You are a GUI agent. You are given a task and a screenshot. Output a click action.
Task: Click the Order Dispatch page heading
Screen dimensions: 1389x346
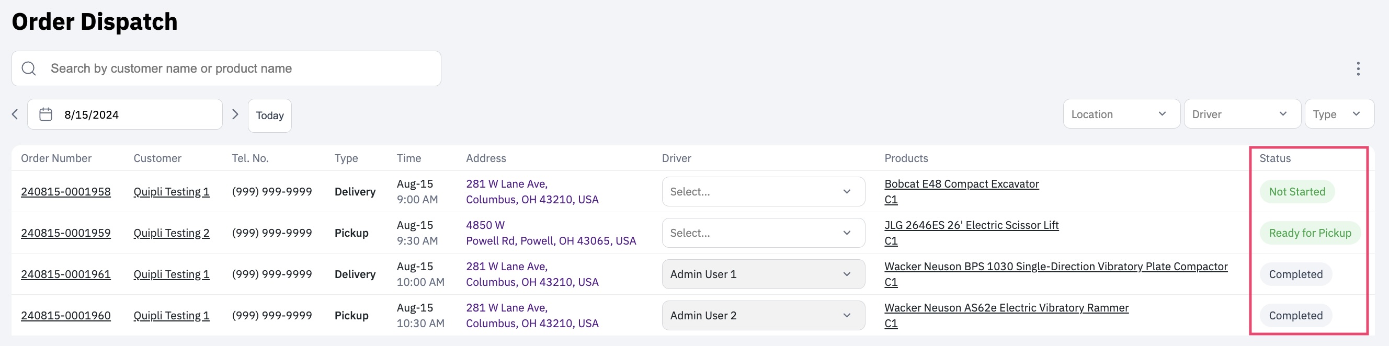[94, 21]
